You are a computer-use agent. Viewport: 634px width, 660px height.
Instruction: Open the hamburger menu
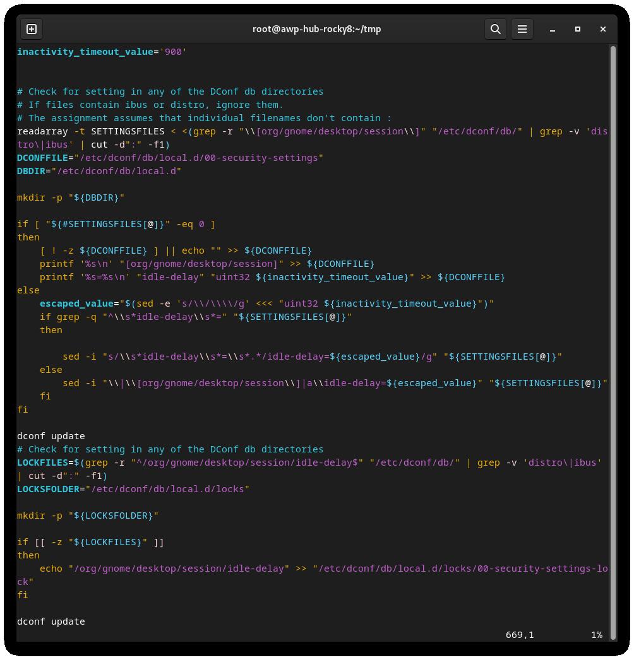click(522, 29)
